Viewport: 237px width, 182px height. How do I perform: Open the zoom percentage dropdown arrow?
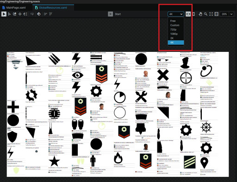click(231, 14)
